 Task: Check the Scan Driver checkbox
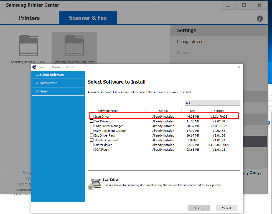92,117
